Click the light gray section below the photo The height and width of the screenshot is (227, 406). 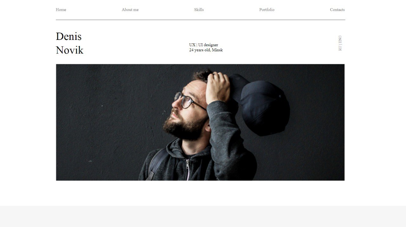[203, 216]
